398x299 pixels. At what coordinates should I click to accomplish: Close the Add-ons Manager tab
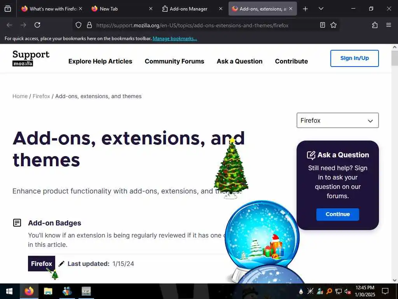[x=221, y=9]
